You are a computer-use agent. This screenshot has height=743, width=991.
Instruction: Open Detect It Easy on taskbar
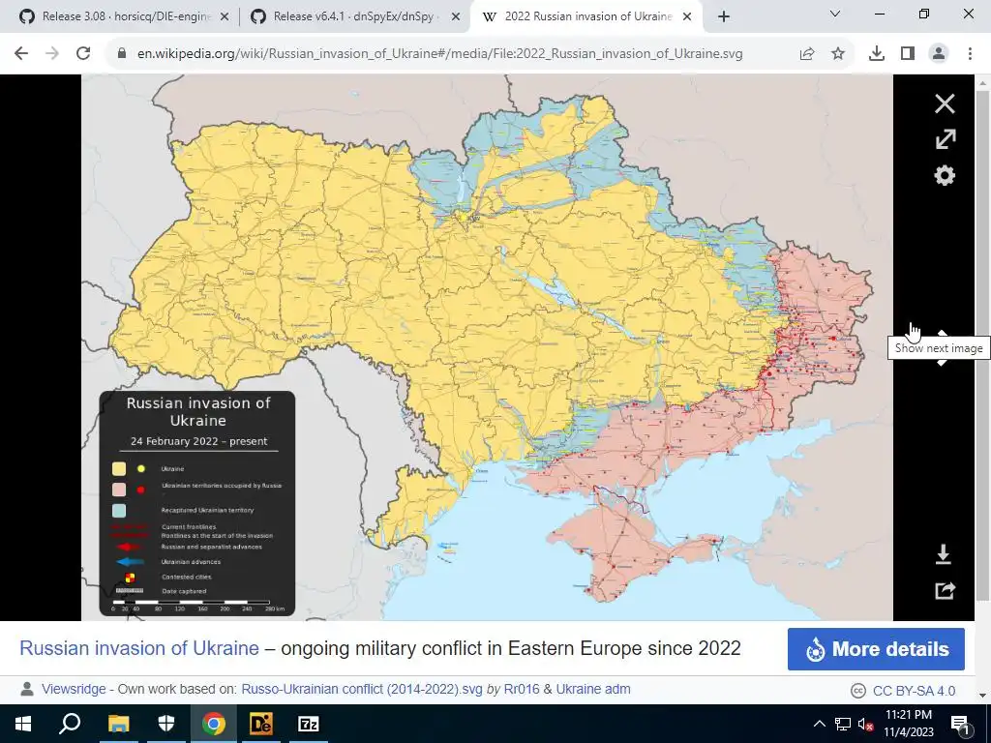(x=261, y=724)
